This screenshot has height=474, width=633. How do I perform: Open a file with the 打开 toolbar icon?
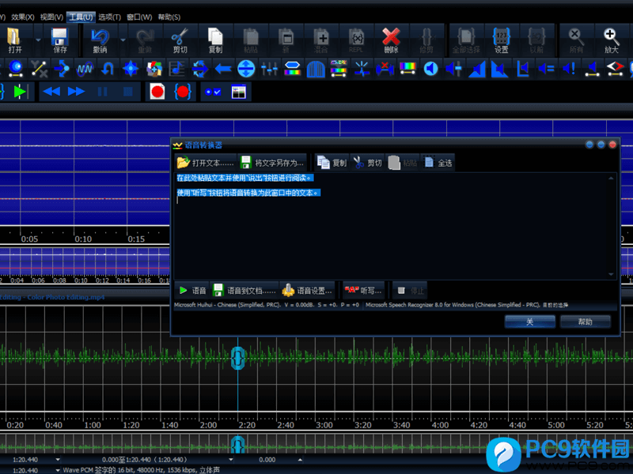pos(14,40)
